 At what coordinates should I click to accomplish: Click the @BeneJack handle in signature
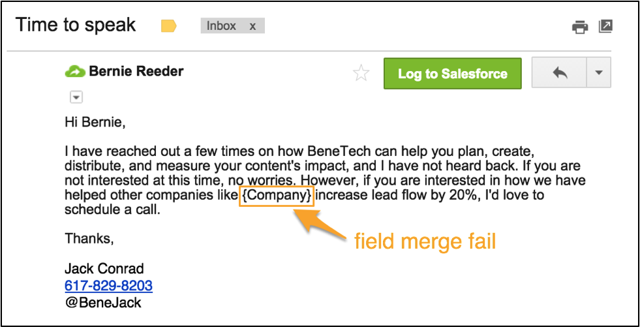click(x=103, y=302)
